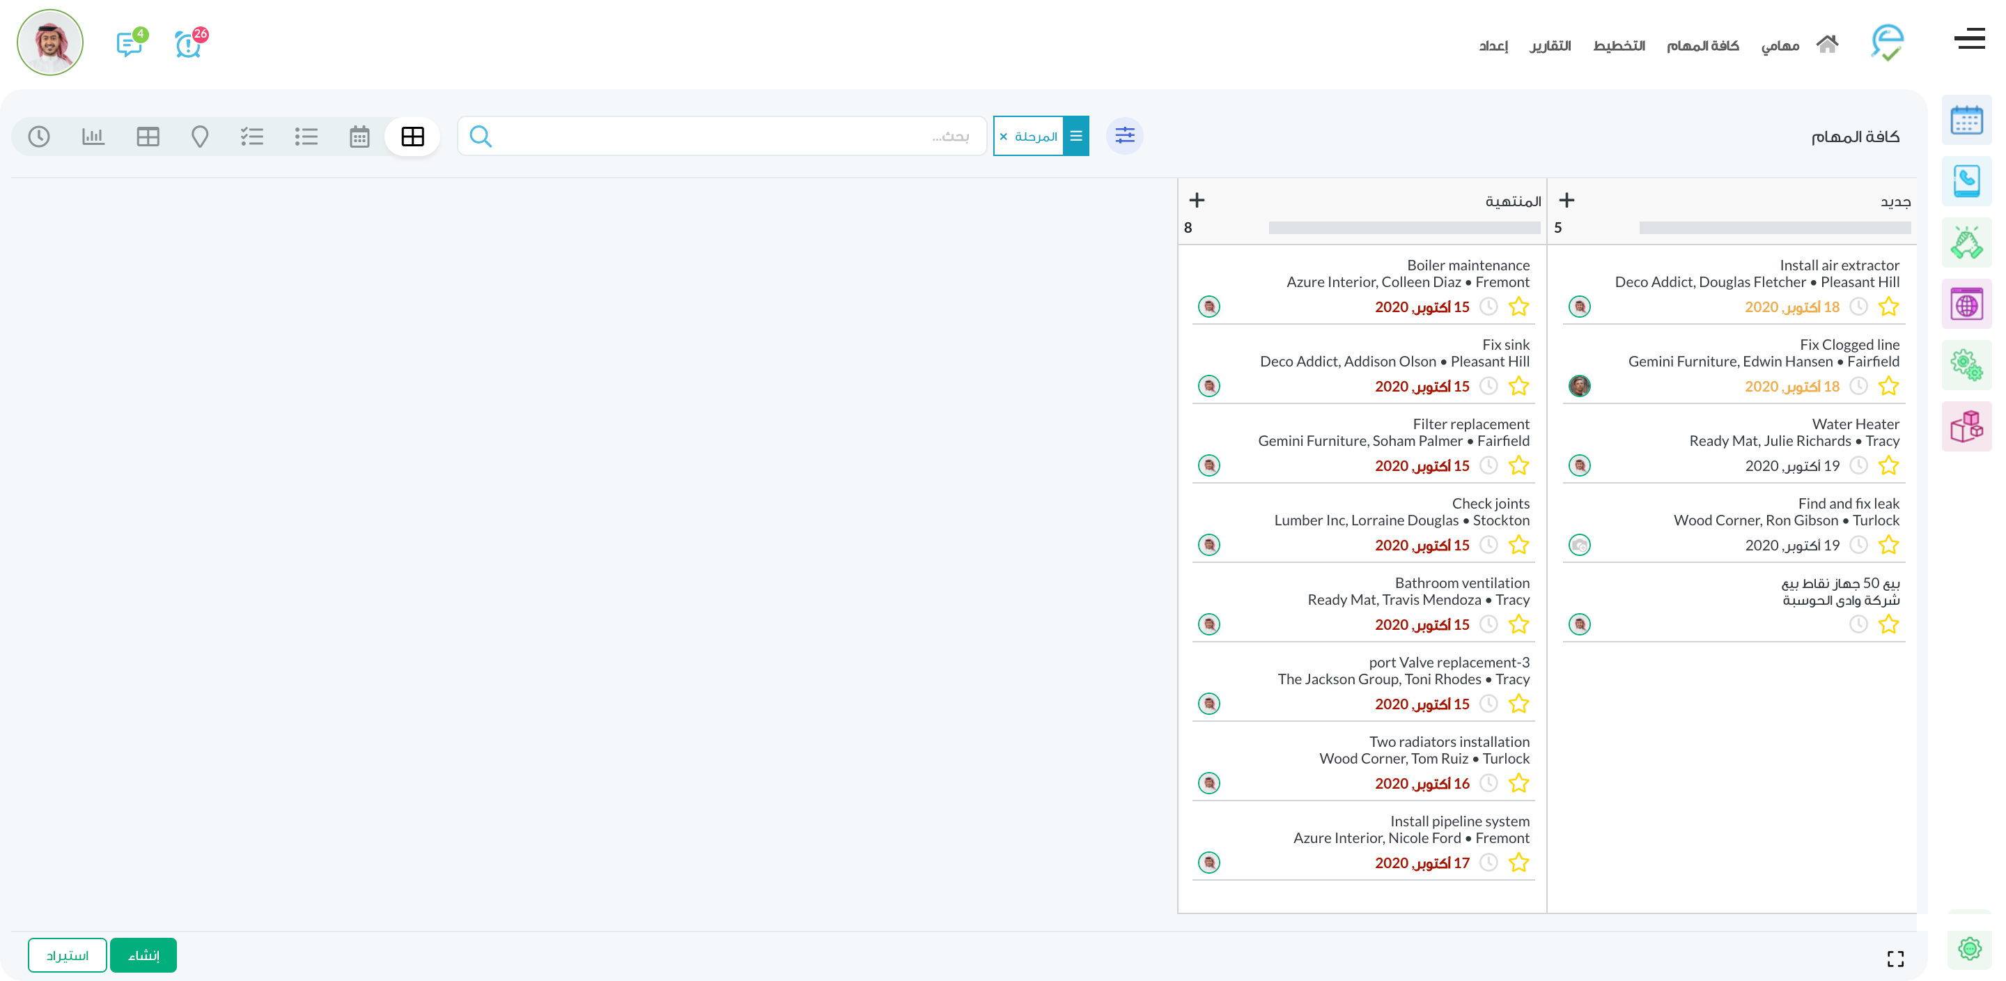Open the phone app in right sidebar
The image size is (2006, 981).
pos(1966,182)
